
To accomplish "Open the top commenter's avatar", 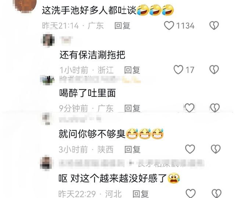I will tap(26, 5).
